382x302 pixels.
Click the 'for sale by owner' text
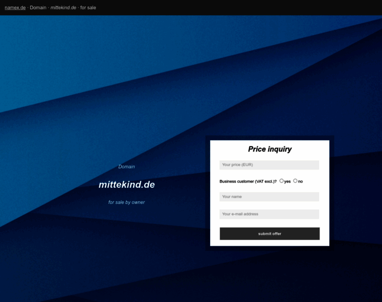127,202
